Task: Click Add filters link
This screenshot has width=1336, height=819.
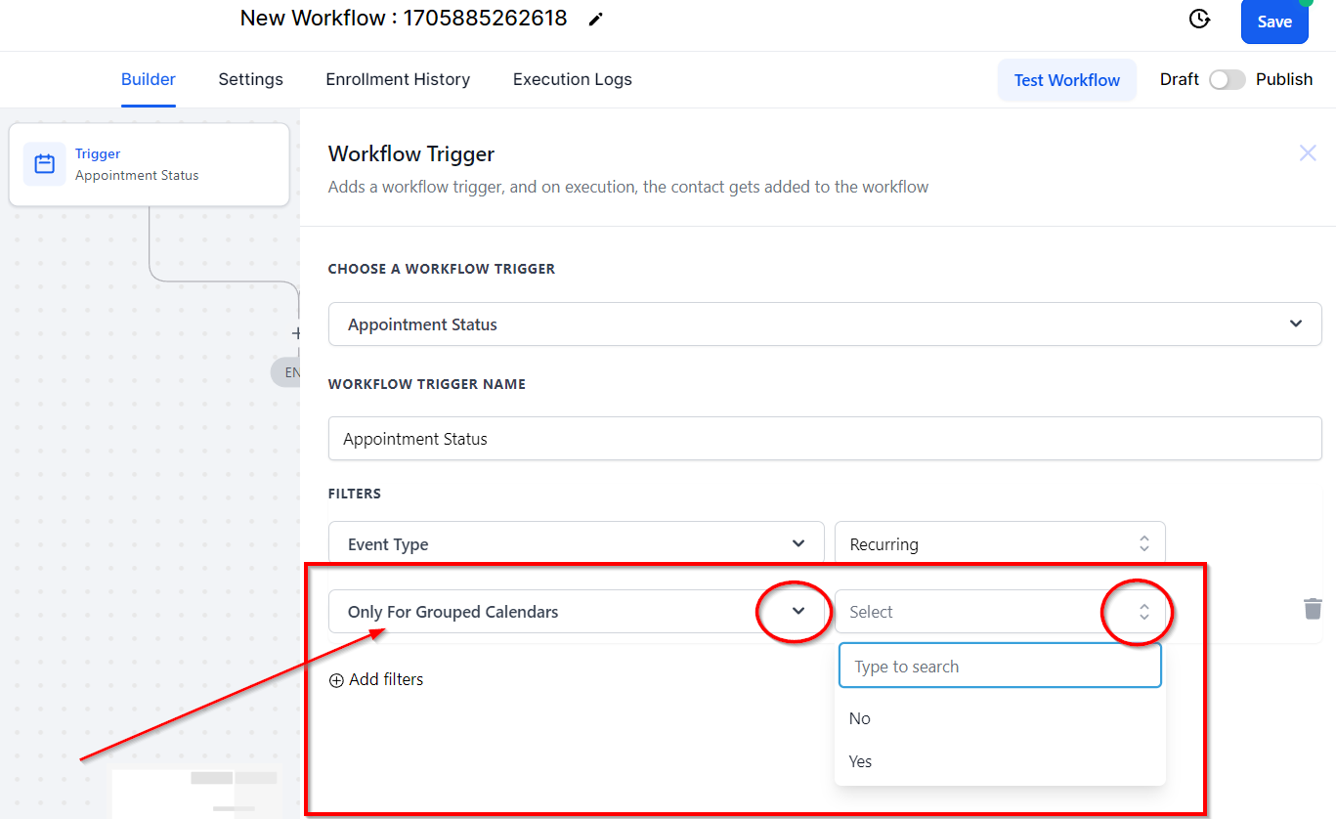Action: 376,679
